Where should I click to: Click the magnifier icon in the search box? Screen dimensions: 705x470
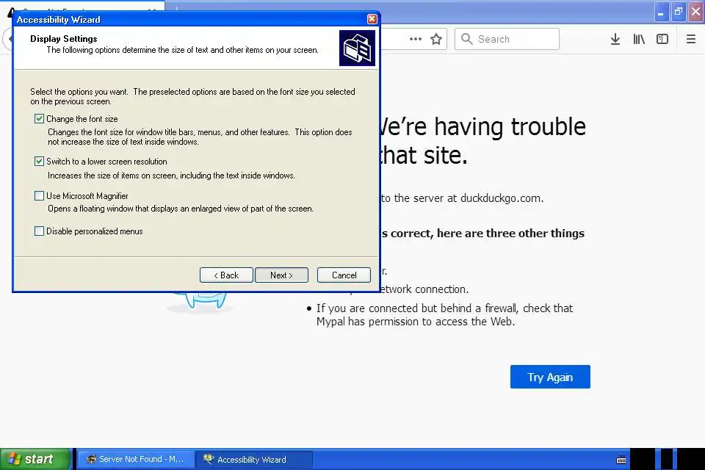tap(467, 39)
